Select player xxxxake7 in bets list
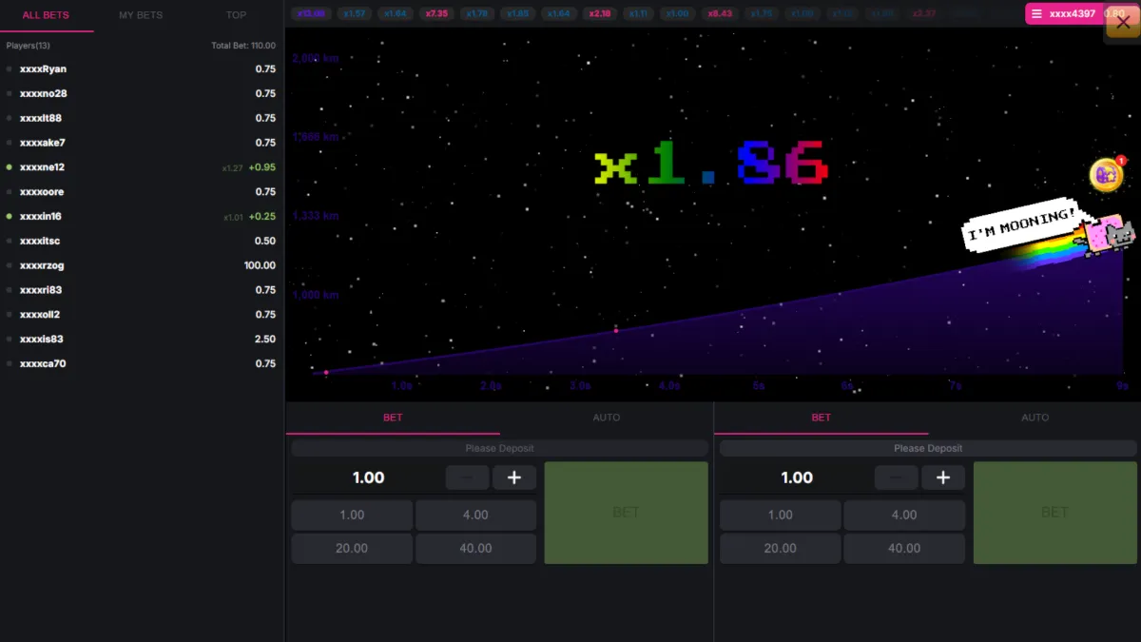The image size is (1141, 642). pos(142,143)
